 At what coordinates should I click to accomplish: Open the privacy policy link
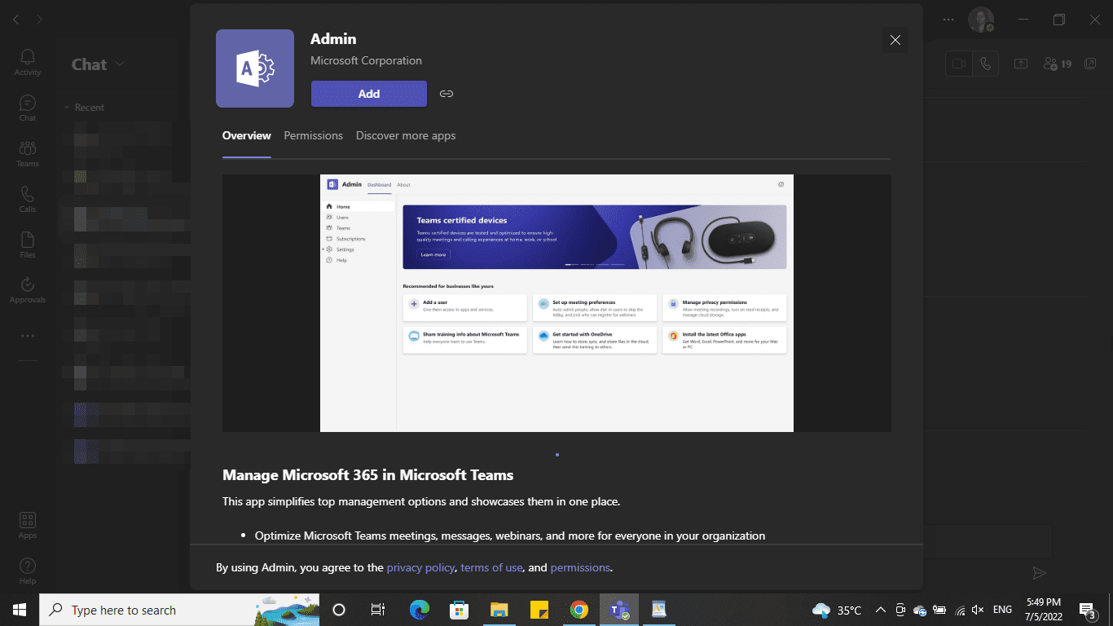tap(420, 567)
